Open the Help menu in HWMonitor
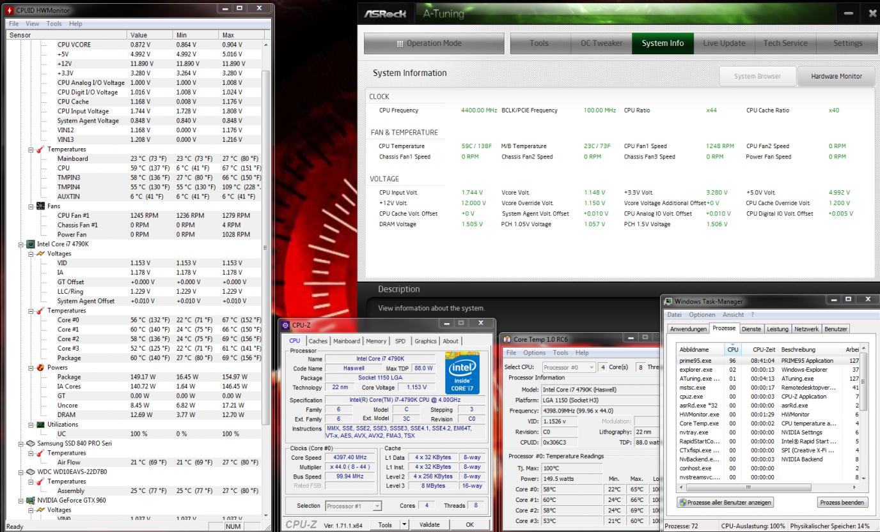 coord(75,24)
